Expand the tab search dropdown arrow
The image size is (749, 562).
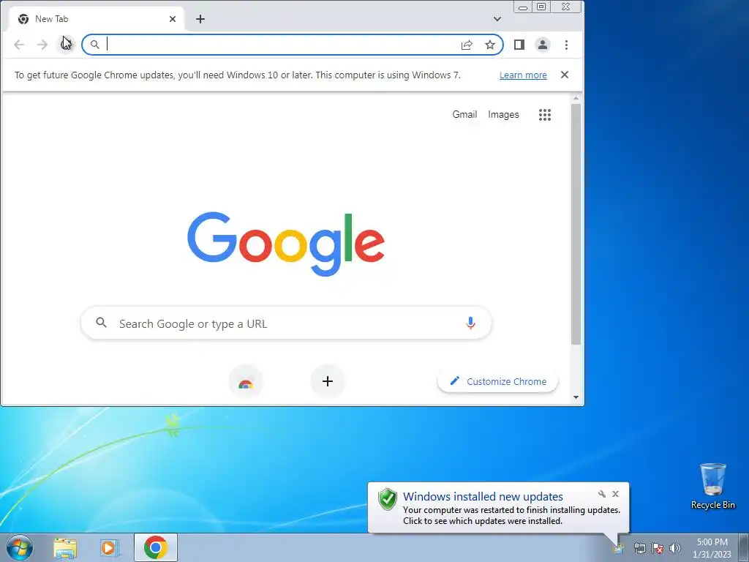click(x=497, y=19)
